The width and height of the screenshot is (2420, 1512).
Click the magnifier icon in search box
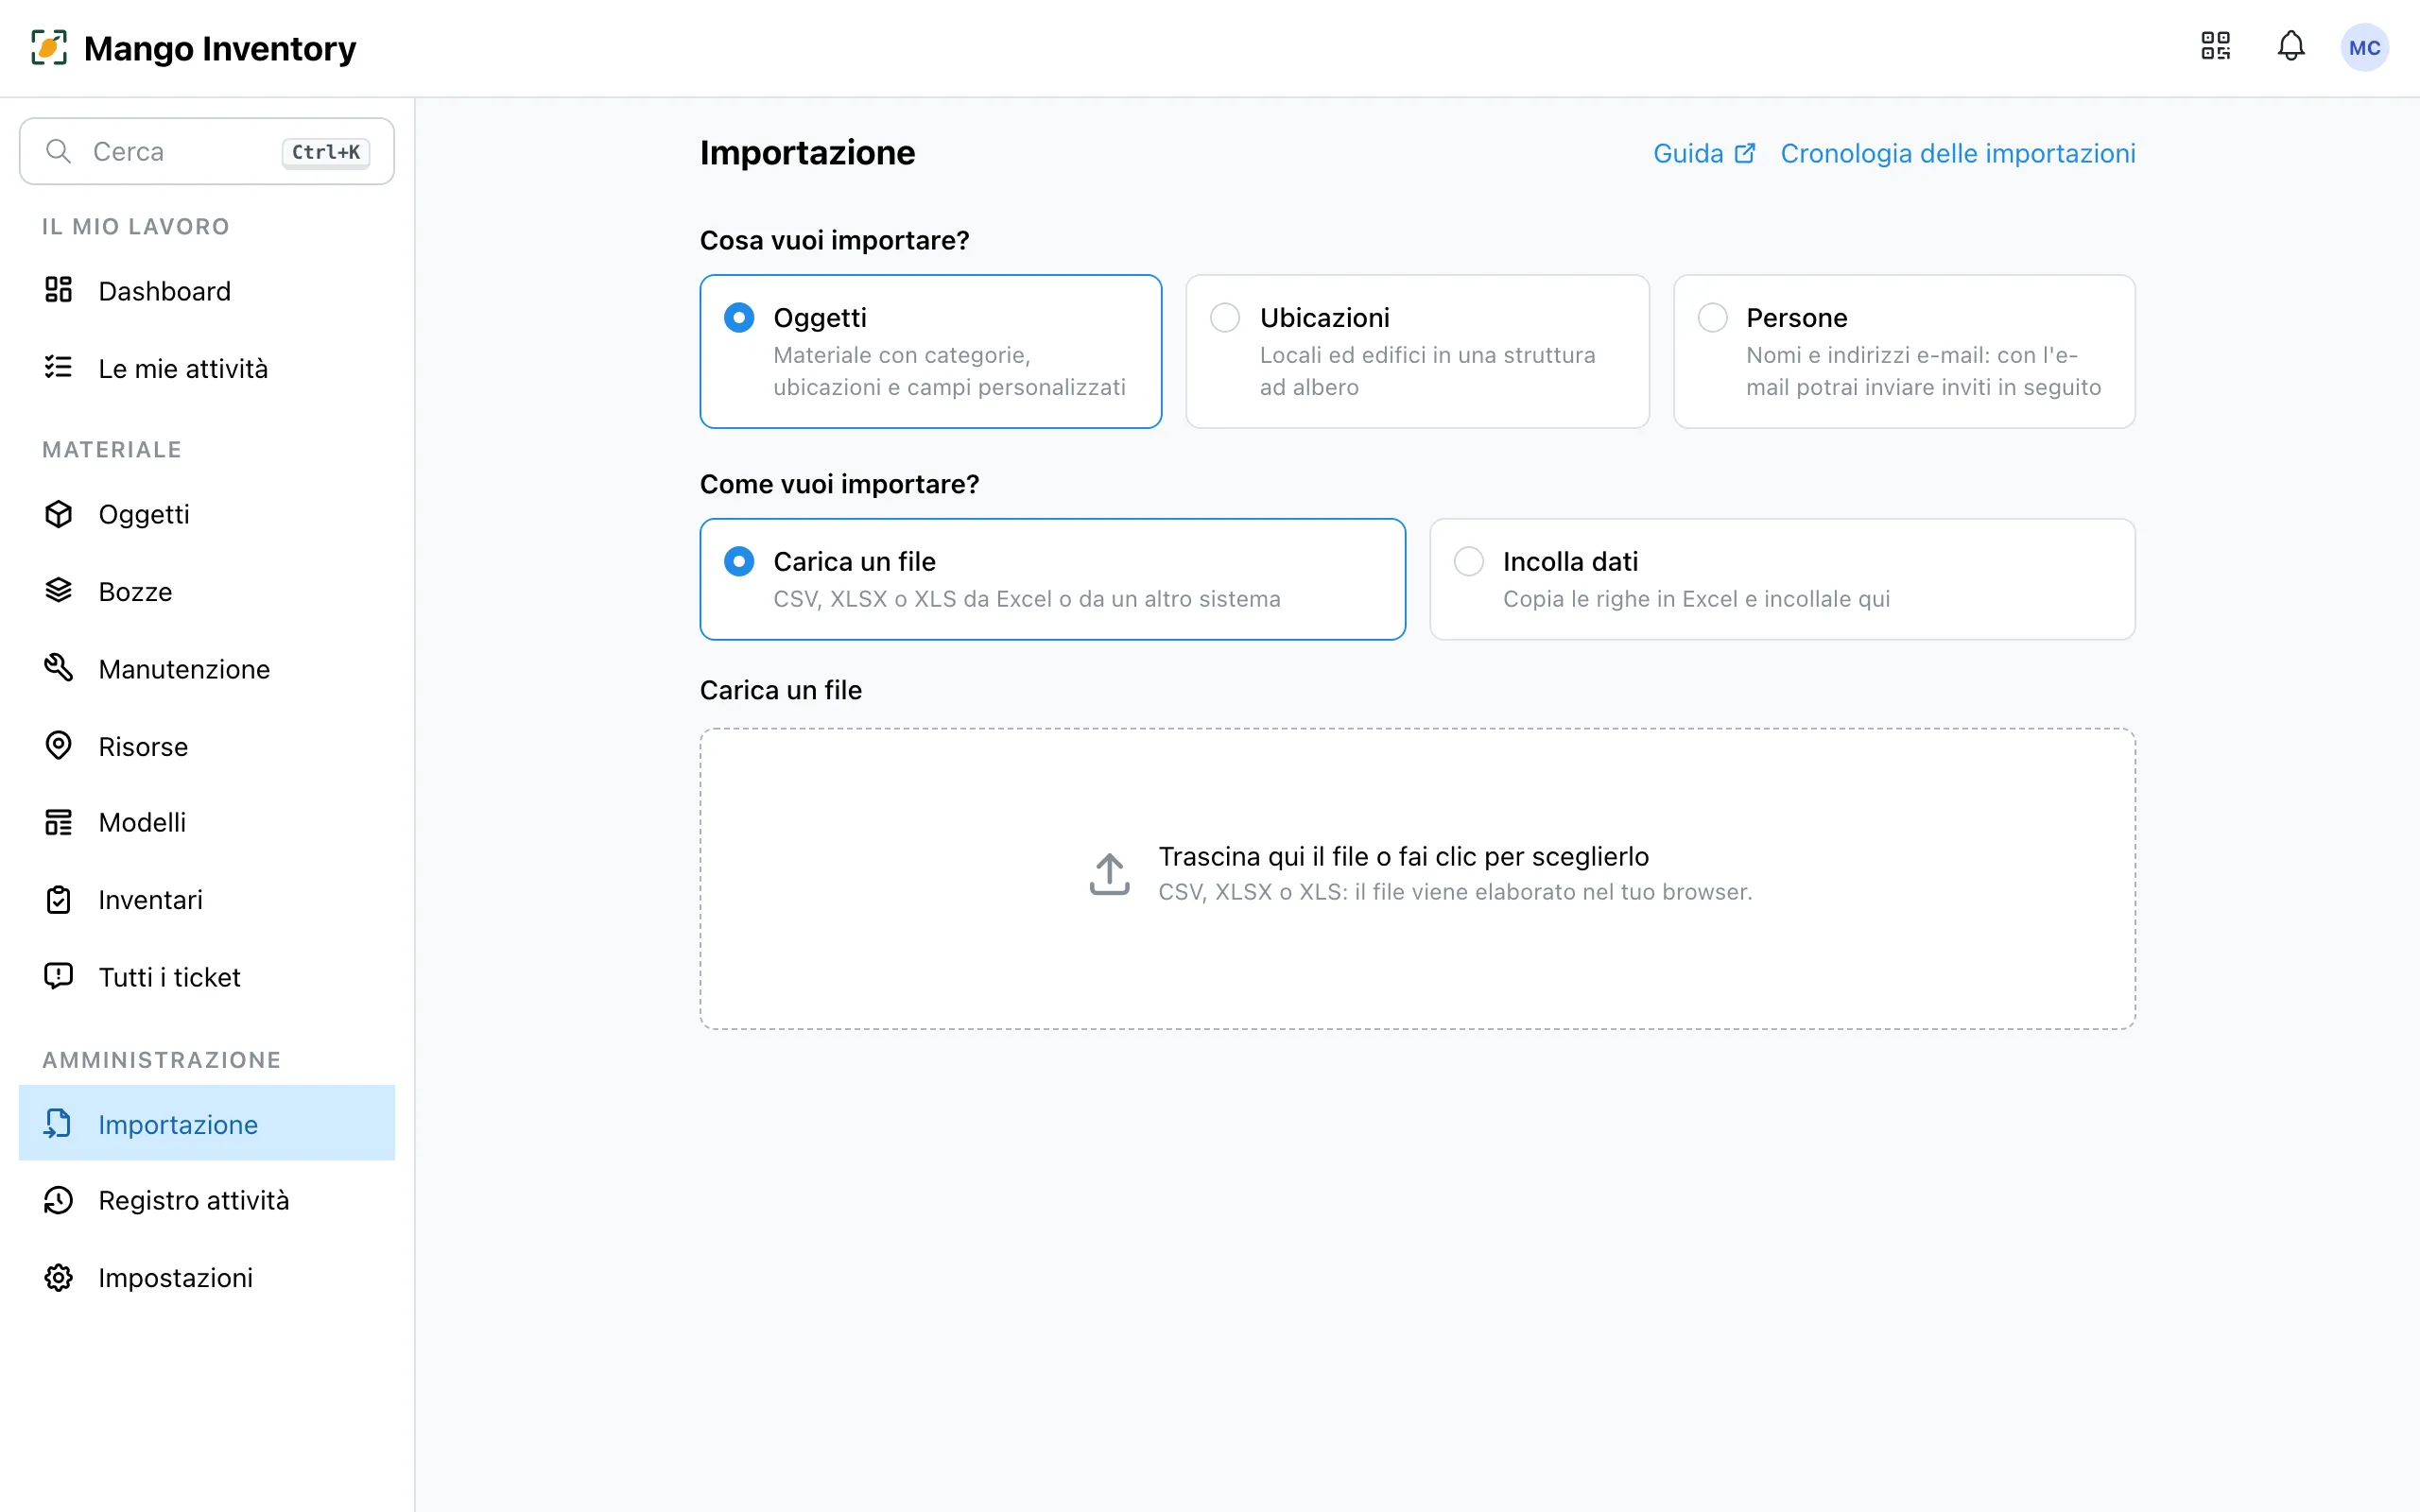coord(59,151)
